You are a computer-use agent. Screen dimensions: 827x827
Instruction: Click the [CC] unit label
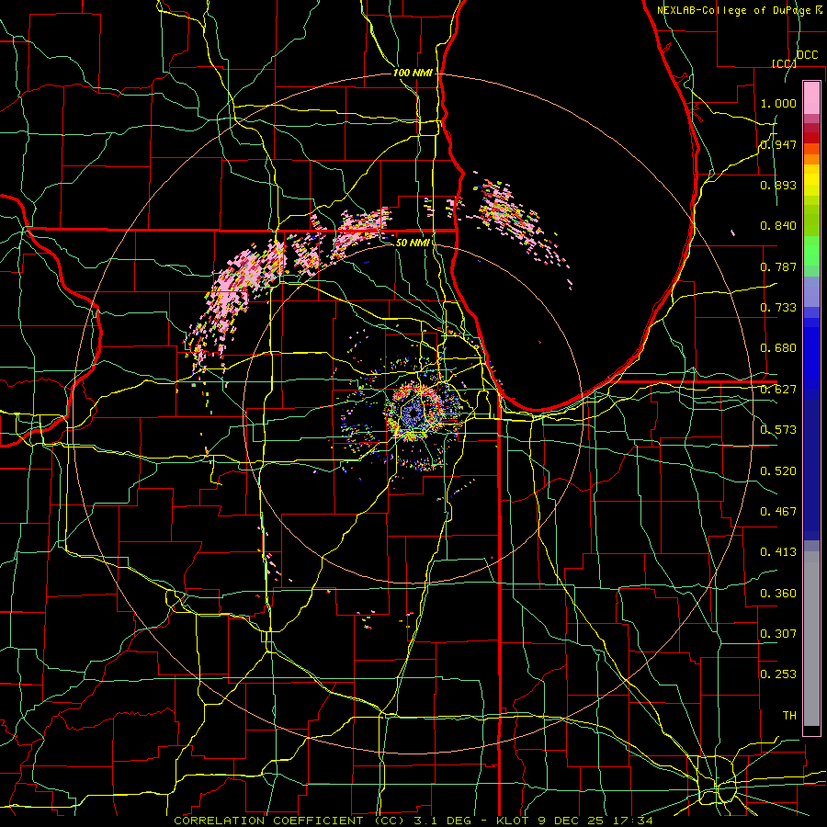[785, 63]
